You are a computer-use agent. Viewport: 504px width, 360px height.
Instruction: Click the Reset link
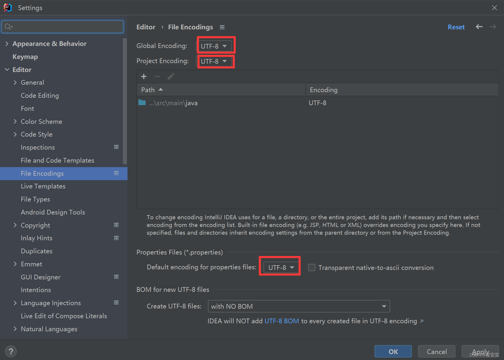(x=456, y=27)
